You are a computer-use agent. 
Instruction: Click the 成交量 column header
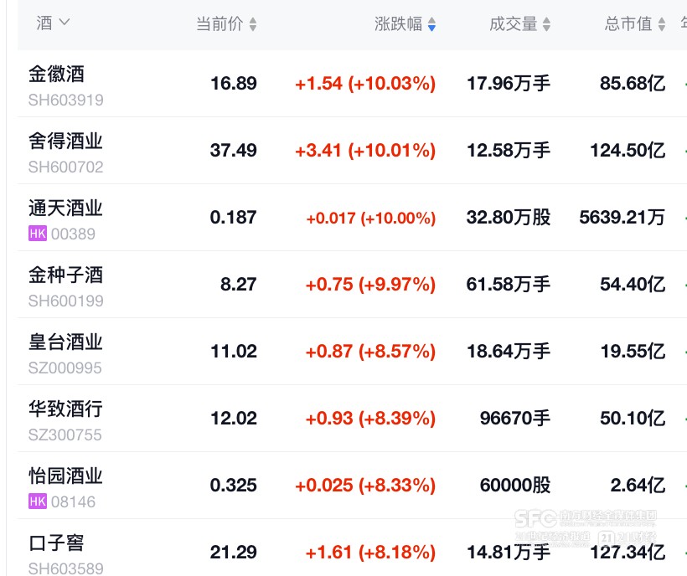pos(513,23)
